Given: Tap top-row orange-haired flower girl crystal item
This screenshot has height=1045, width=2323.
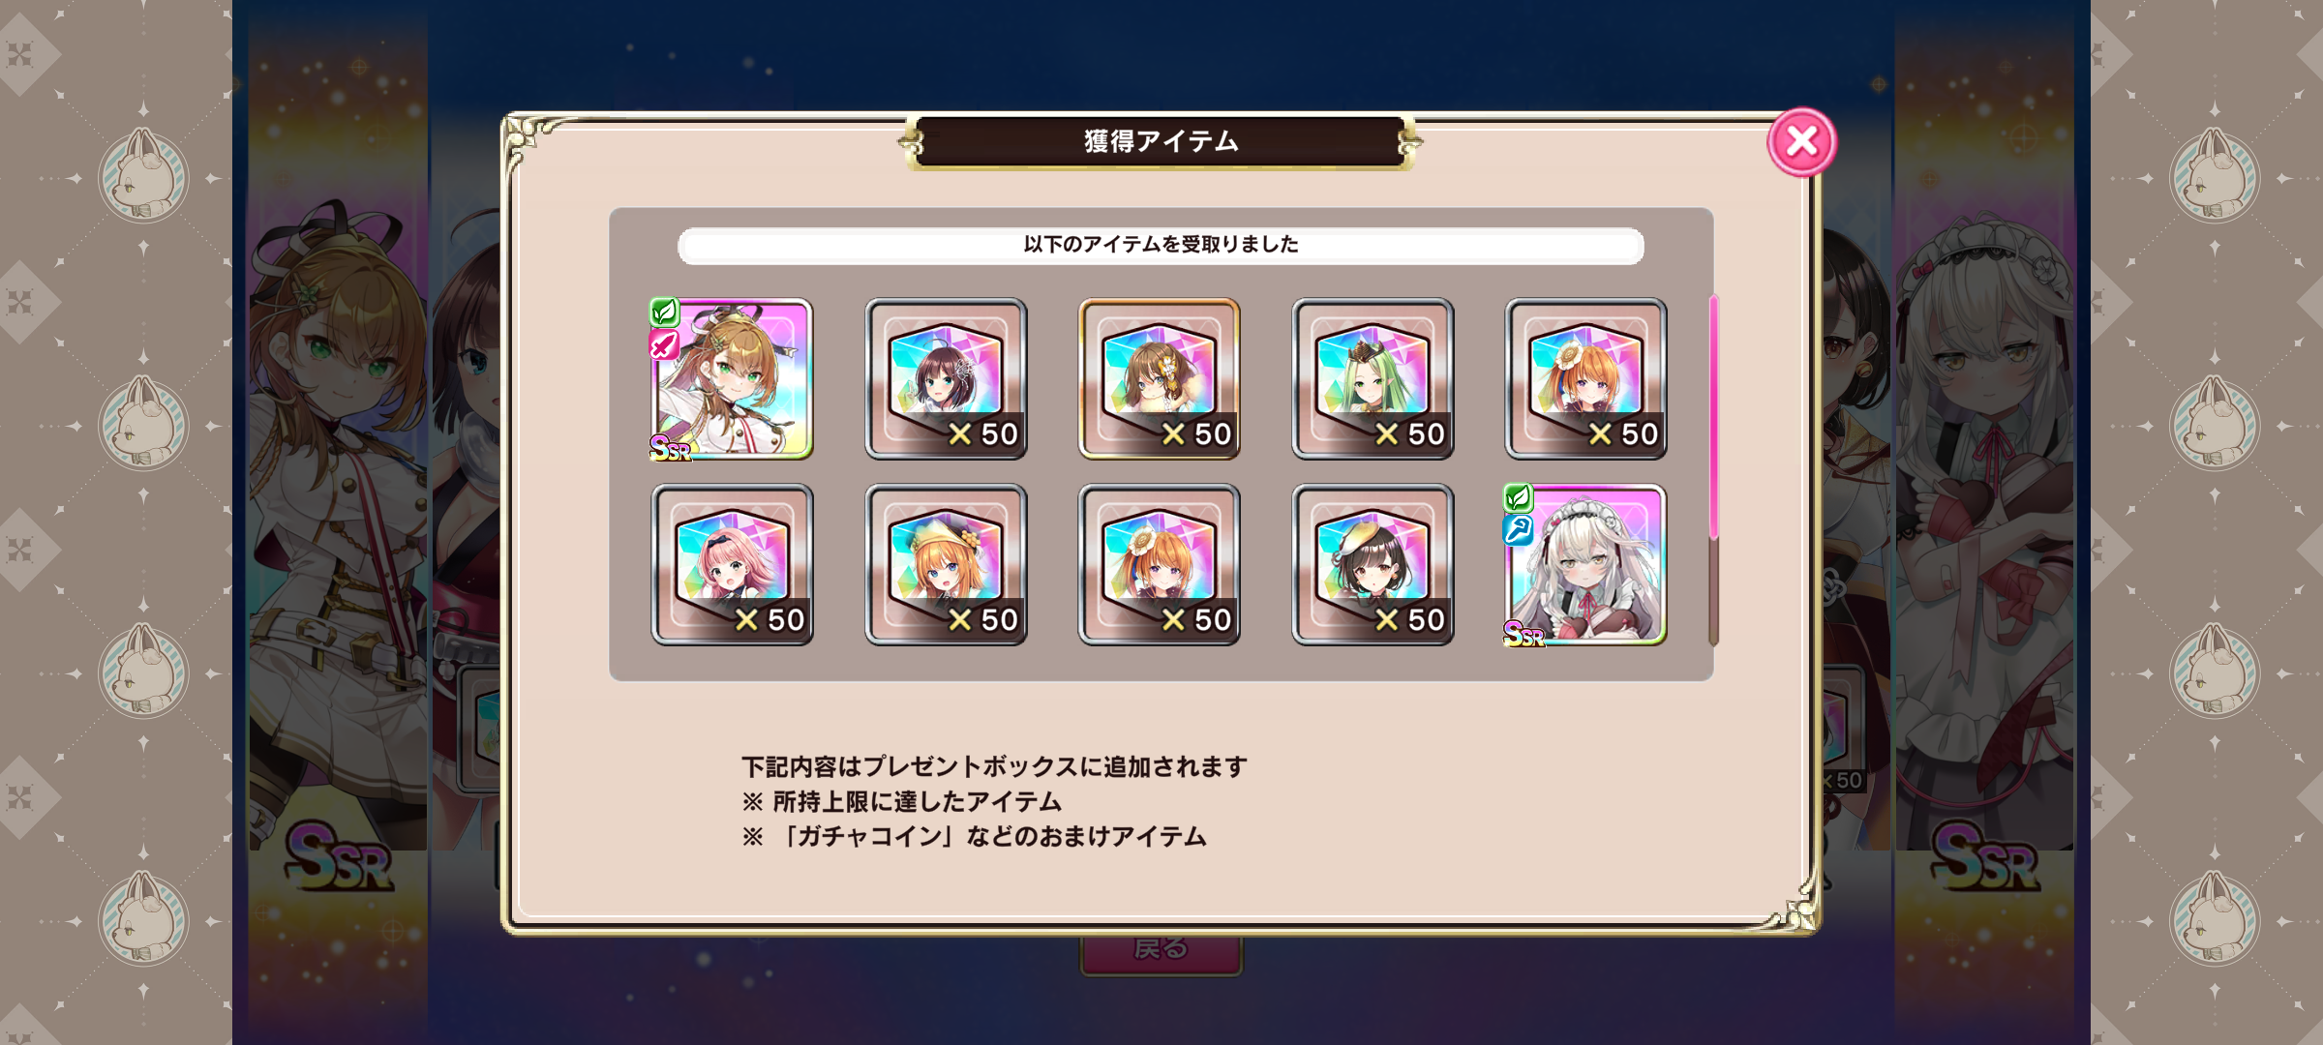Looking at the screenshot, I should (x=1585, y=378).
